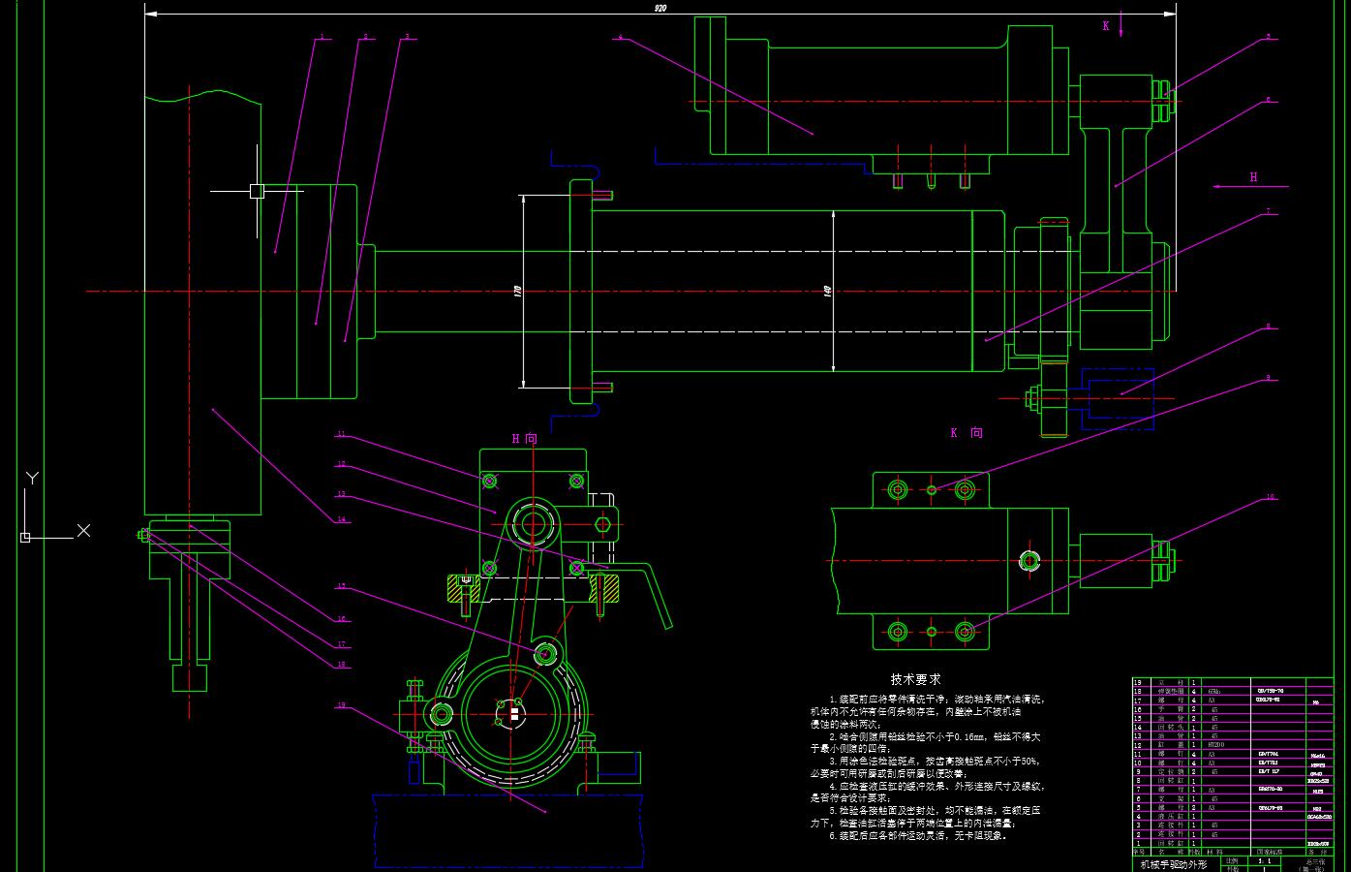This screenshot has width=1351, height=872.
Task: Click the title block name 机械手驱动外形
Action: pyautogui.click(x=1173, y=864)
